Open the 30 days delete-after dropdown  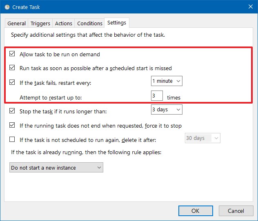click(x=202, y=138)
